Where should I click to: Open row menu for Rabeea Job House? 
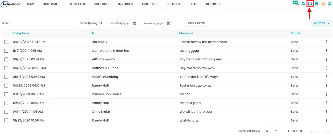[327, 94]
